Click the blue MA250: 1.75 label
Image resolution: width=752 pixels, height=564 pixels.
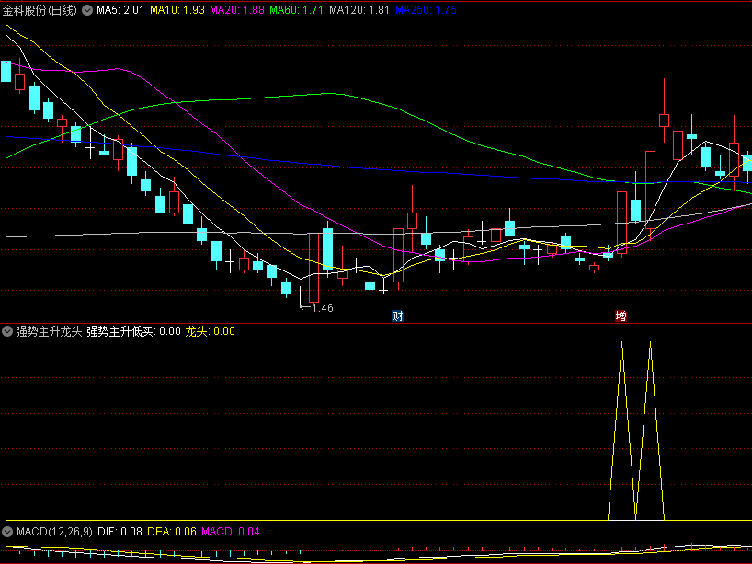[x=426, y=10]
